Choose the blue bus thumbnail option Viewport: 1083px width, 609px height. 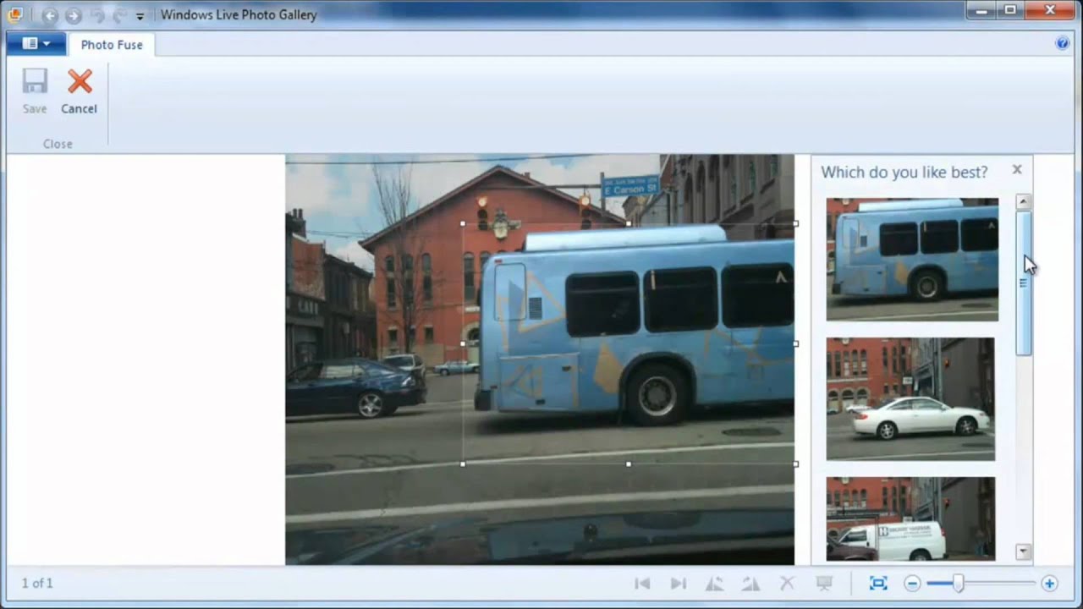912,259
